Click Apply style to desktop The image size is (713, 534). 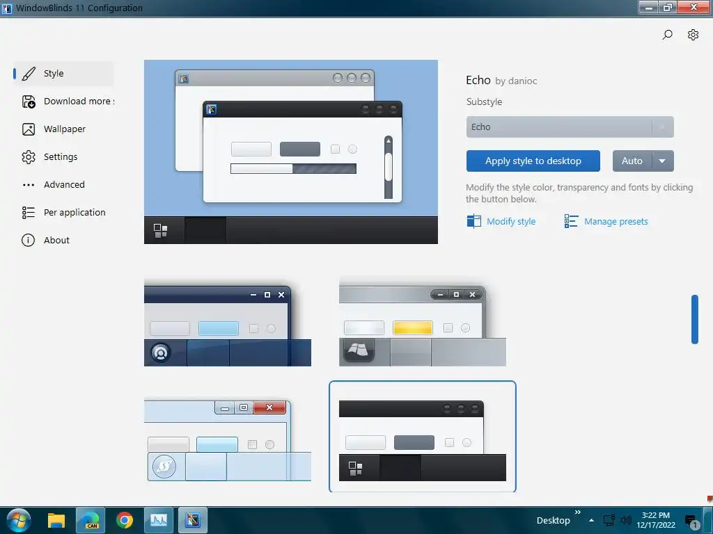pos(533,161)
